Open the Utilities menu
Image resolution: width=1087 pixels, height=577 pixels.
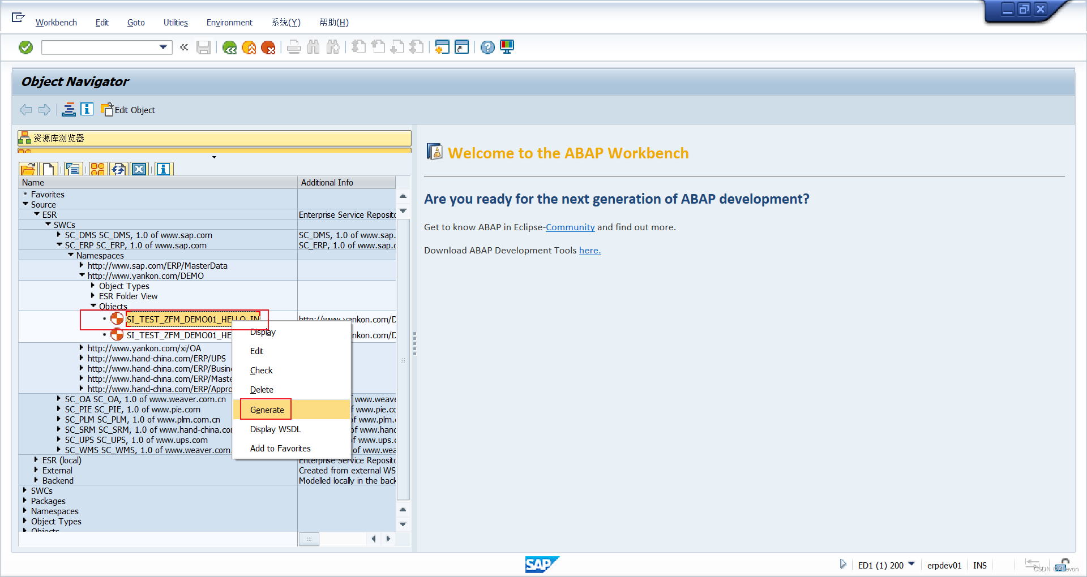click(176, 23)
